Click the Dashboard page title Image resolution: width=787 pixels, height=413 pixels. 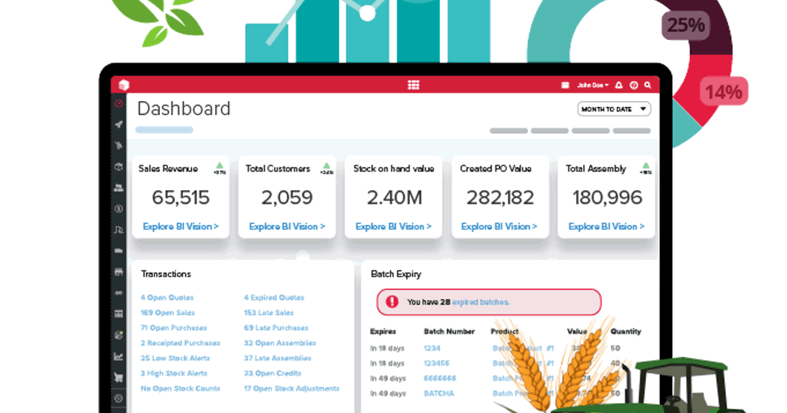point(184,108)
